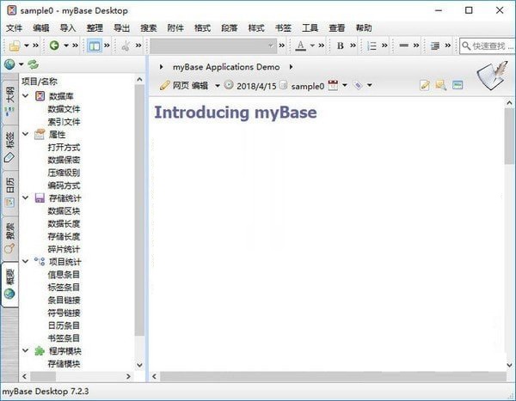Viewport: 516px width, 401px height.
Task: Collapse the 存储统计 tree node
Action: [x=25, y=197]
